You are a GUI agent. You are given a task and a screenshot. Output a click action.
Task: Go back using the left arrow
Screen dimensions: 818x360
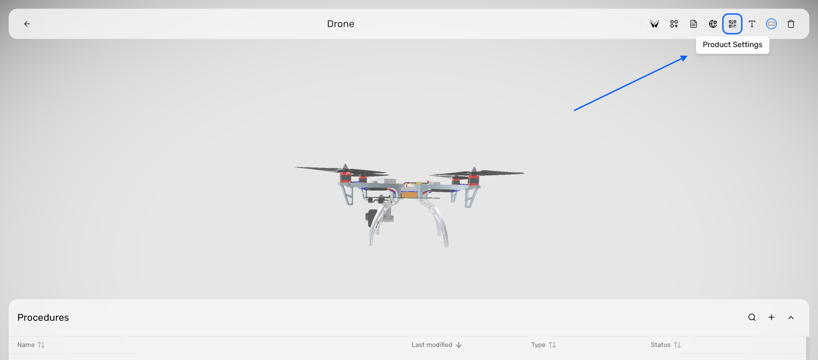click(27, 24)
